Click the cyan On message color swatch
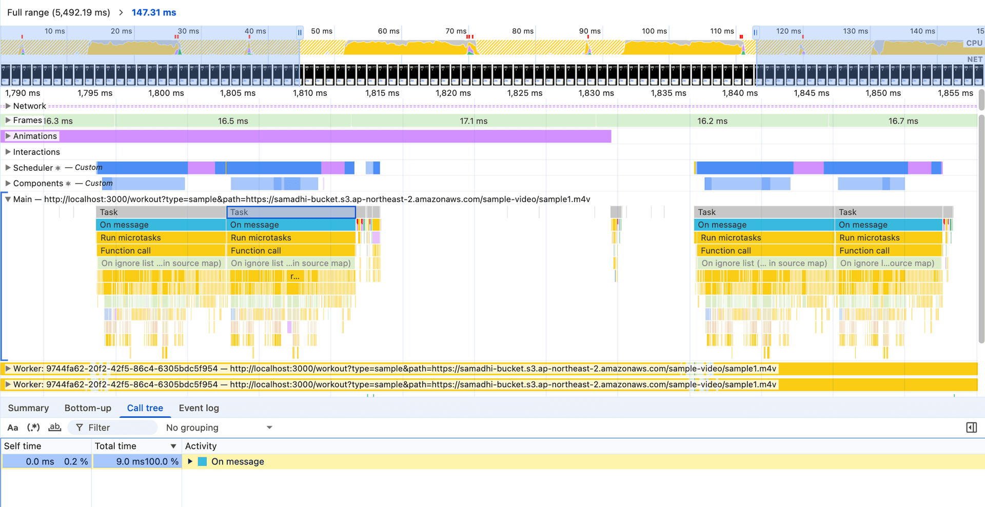The height and width of the screenshot is (507, 985). 203,461
